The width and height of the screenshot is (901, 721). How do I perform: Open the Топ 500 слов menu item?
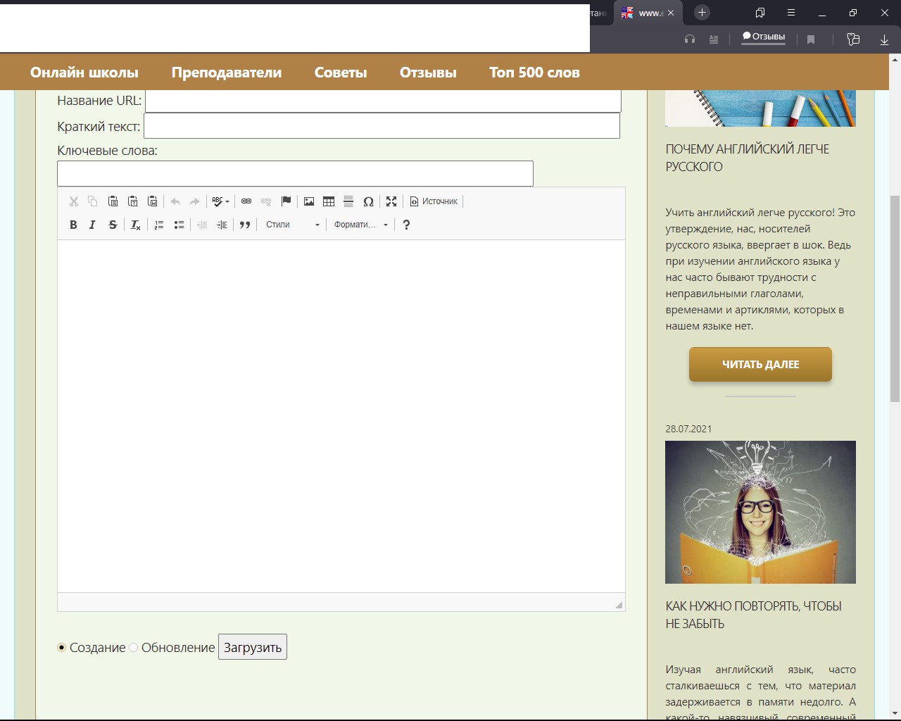[534, 73]
